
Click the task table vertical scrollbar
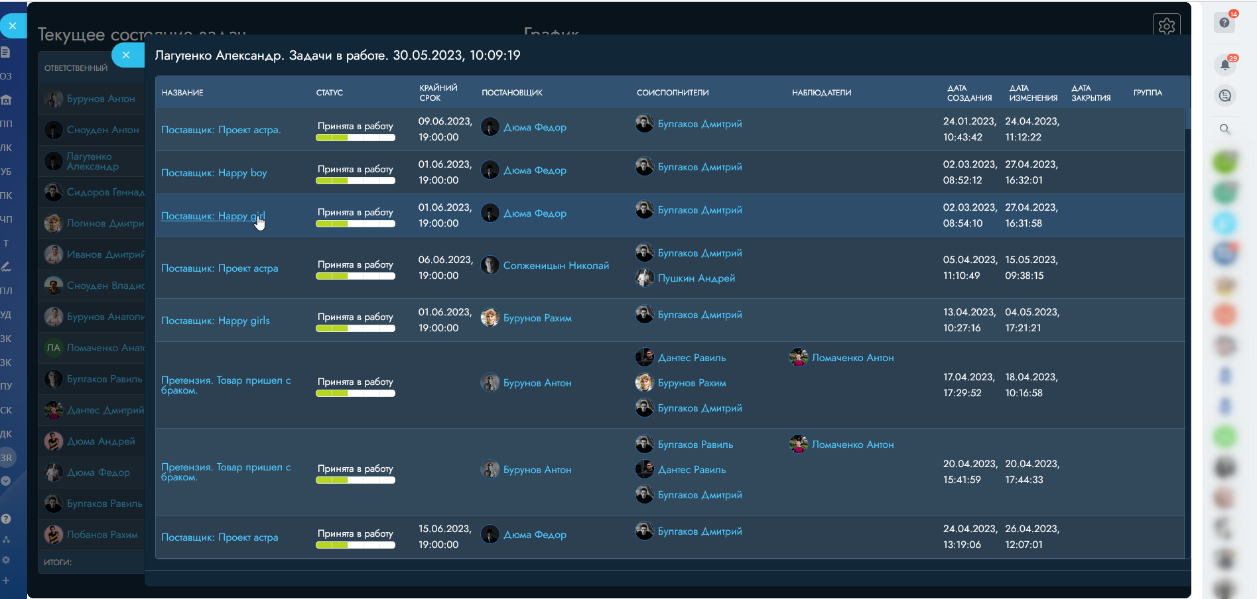[x=1187, y=119]
